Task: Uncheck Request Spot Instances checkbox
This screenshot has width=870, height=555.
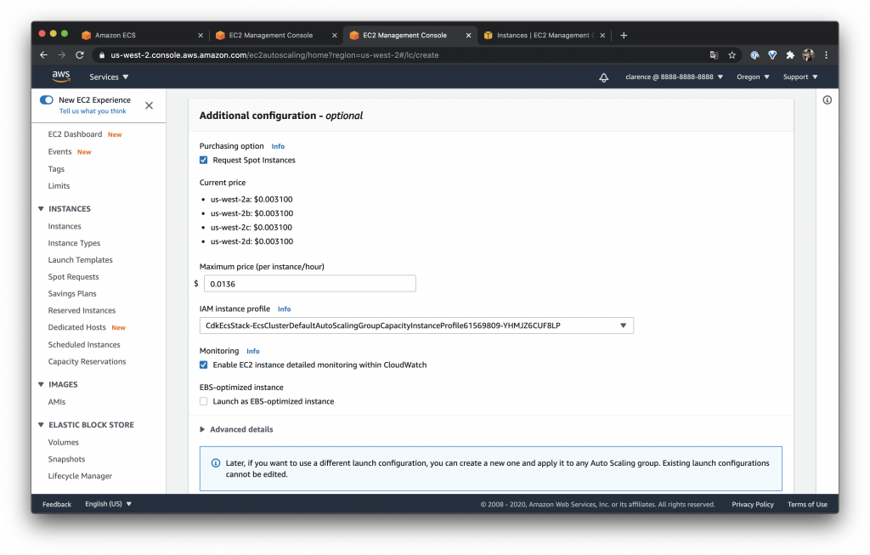Action: [204, 160]
